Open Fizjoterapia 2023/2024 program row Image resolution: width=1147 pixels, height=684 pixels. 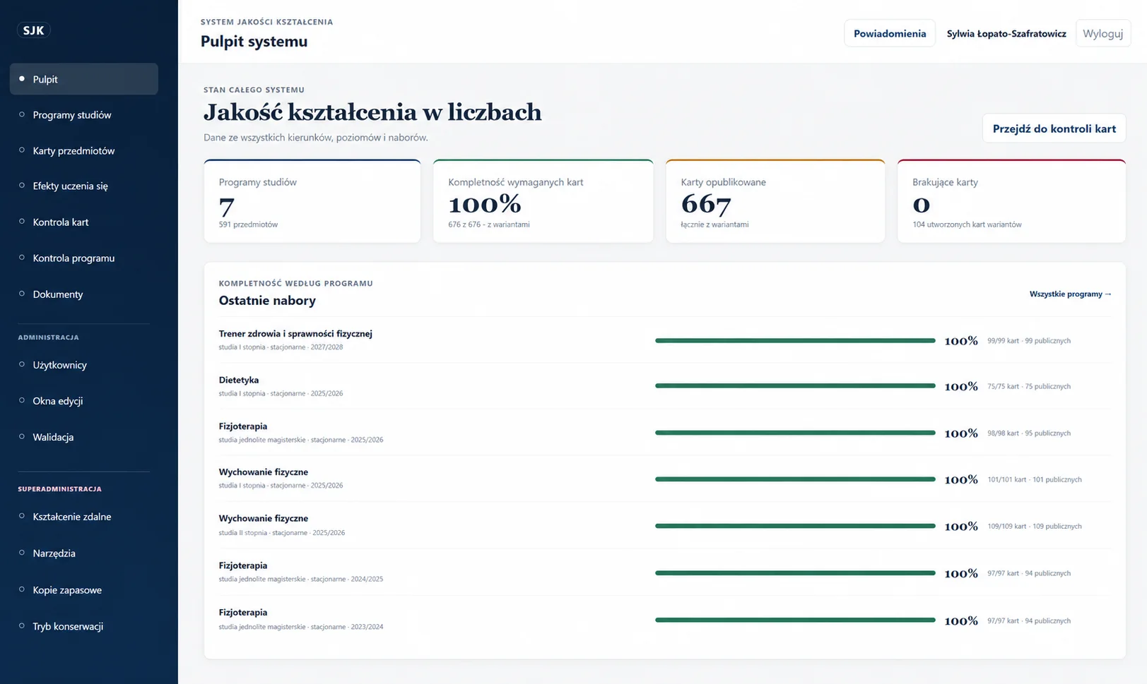[x=665, y=620]
